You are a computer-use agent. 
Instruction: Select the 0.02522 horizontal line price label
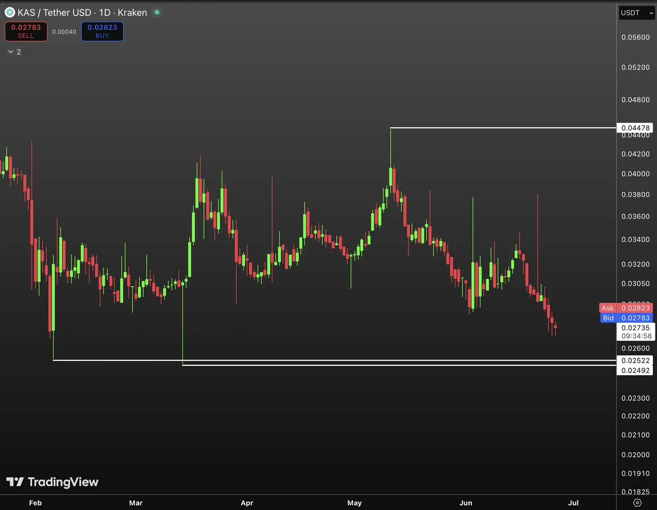[635, 360]
